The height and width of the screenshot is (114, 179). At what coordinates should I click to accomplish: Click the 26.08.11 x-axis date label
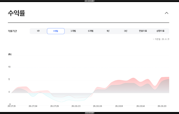click(119, 106)
